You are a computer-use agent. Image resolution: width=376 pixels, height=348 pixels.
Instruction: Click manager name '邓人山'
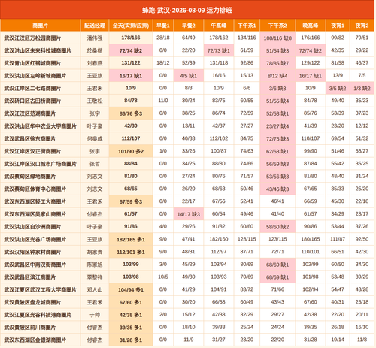tap(95, 289)
